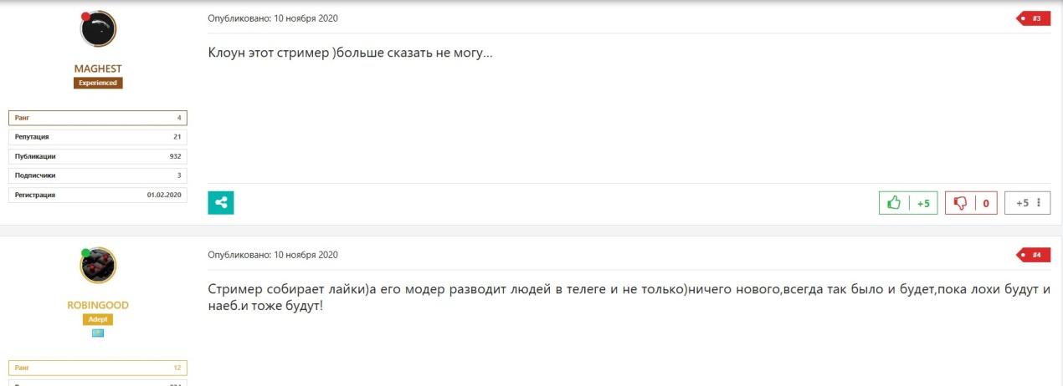Click MAGHEST's Experienced rank badge
This screenshot has width=1063, height=386.
pyautogui.click(x=98, y=83)
